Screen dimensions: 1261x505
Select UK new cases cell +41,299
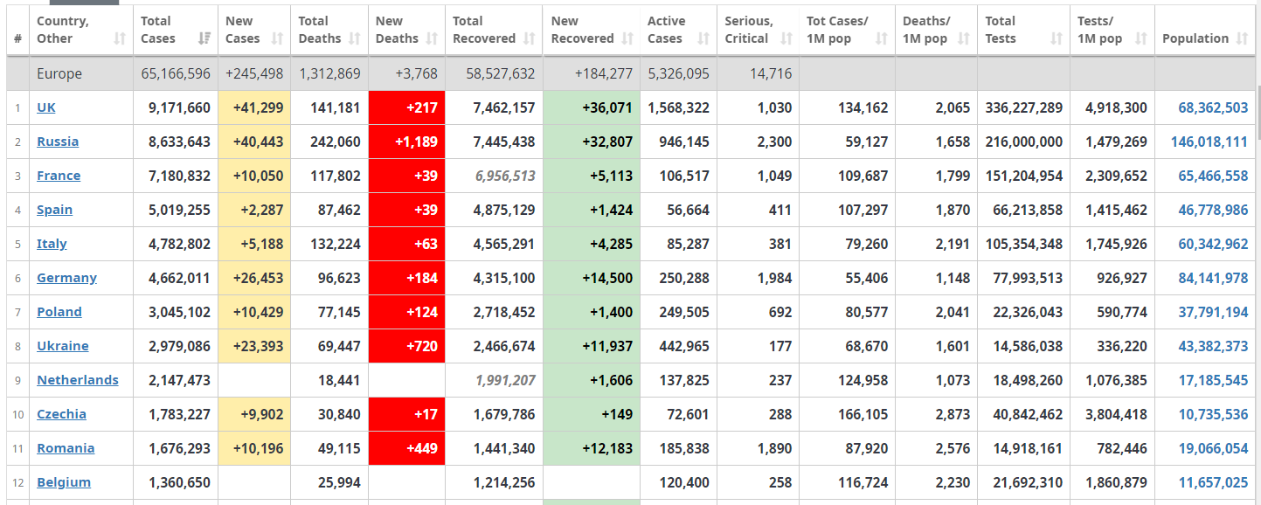[254, 107]
